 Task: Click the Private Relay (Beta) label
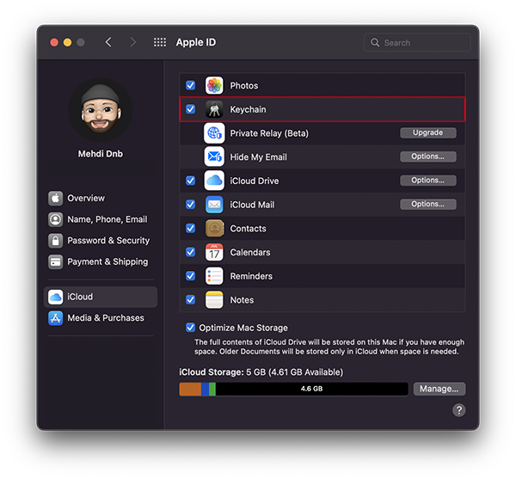pos(269,133)
